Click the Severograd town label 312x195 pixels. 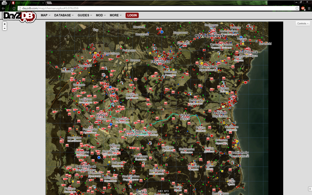coord(160,62)
